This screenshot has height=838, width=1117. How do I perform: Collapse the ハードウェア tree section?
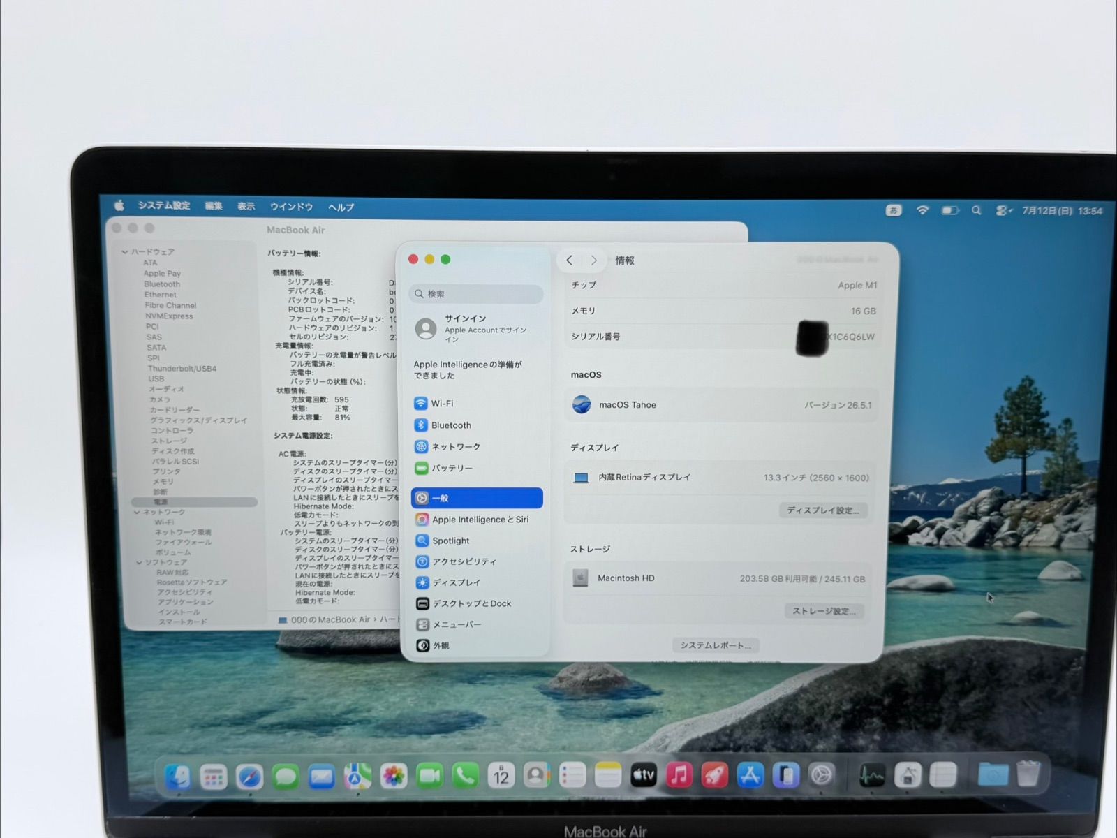point(125,252)
